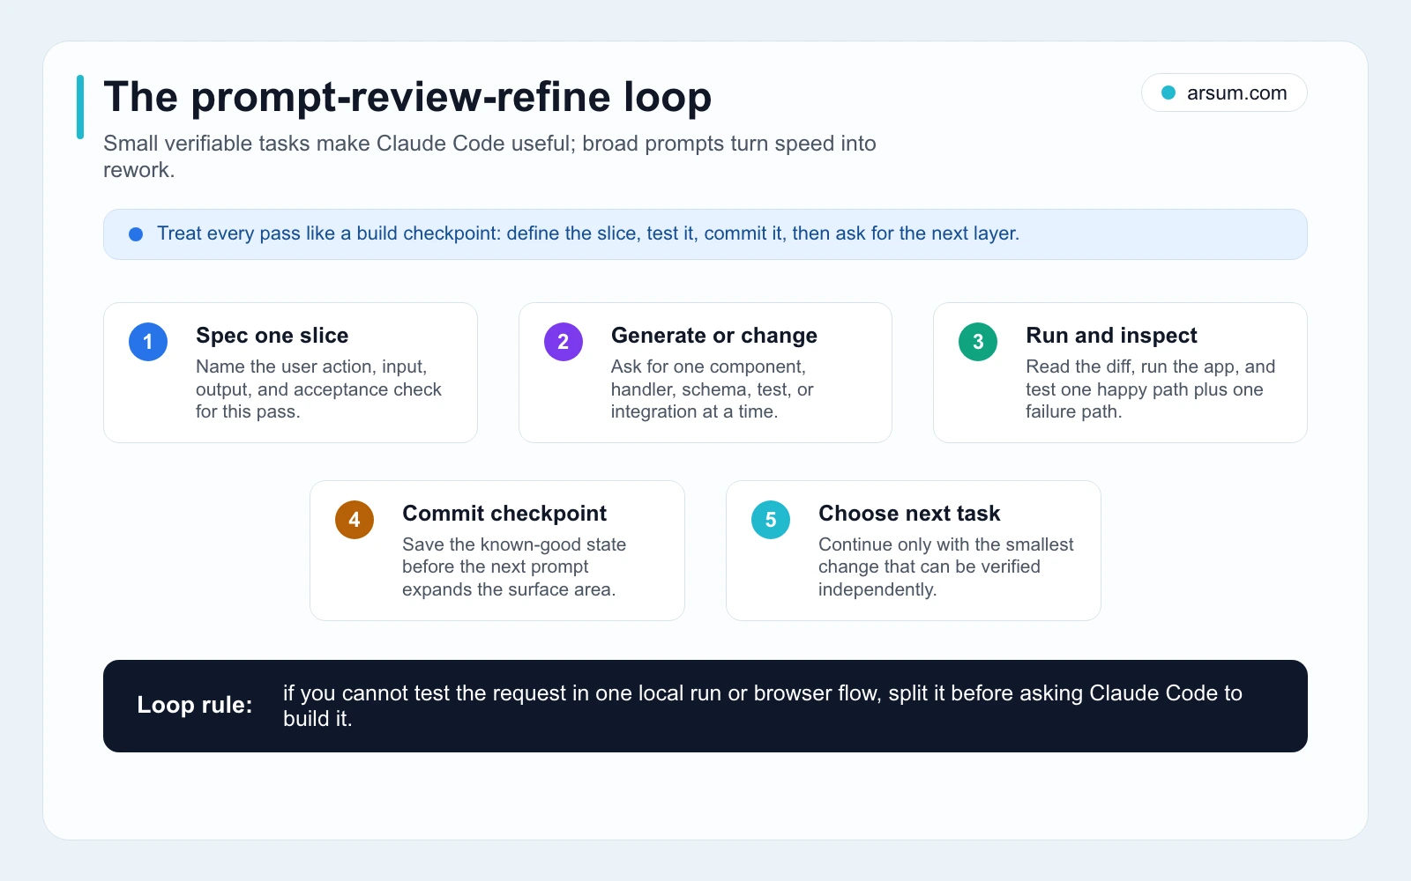
Task: Click the blue number 1 circle
Action: (x=148, y=342)
